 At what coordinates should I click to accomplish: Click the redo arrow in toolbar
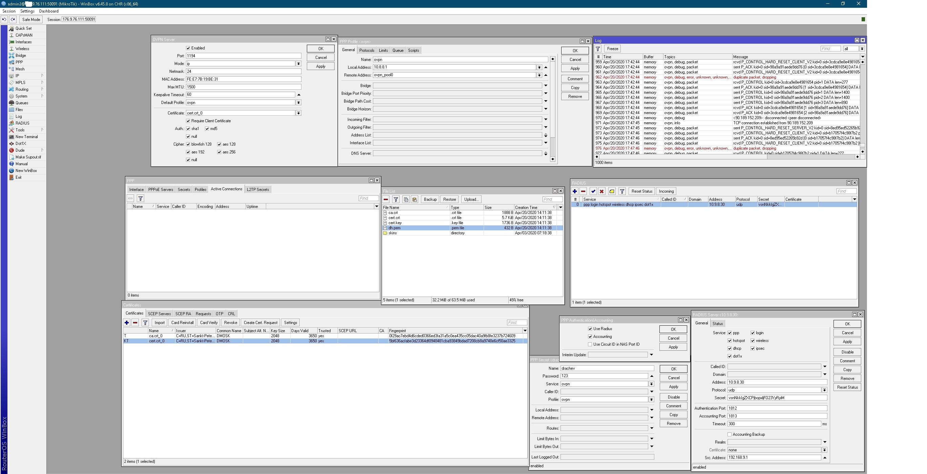click(13, 19)
